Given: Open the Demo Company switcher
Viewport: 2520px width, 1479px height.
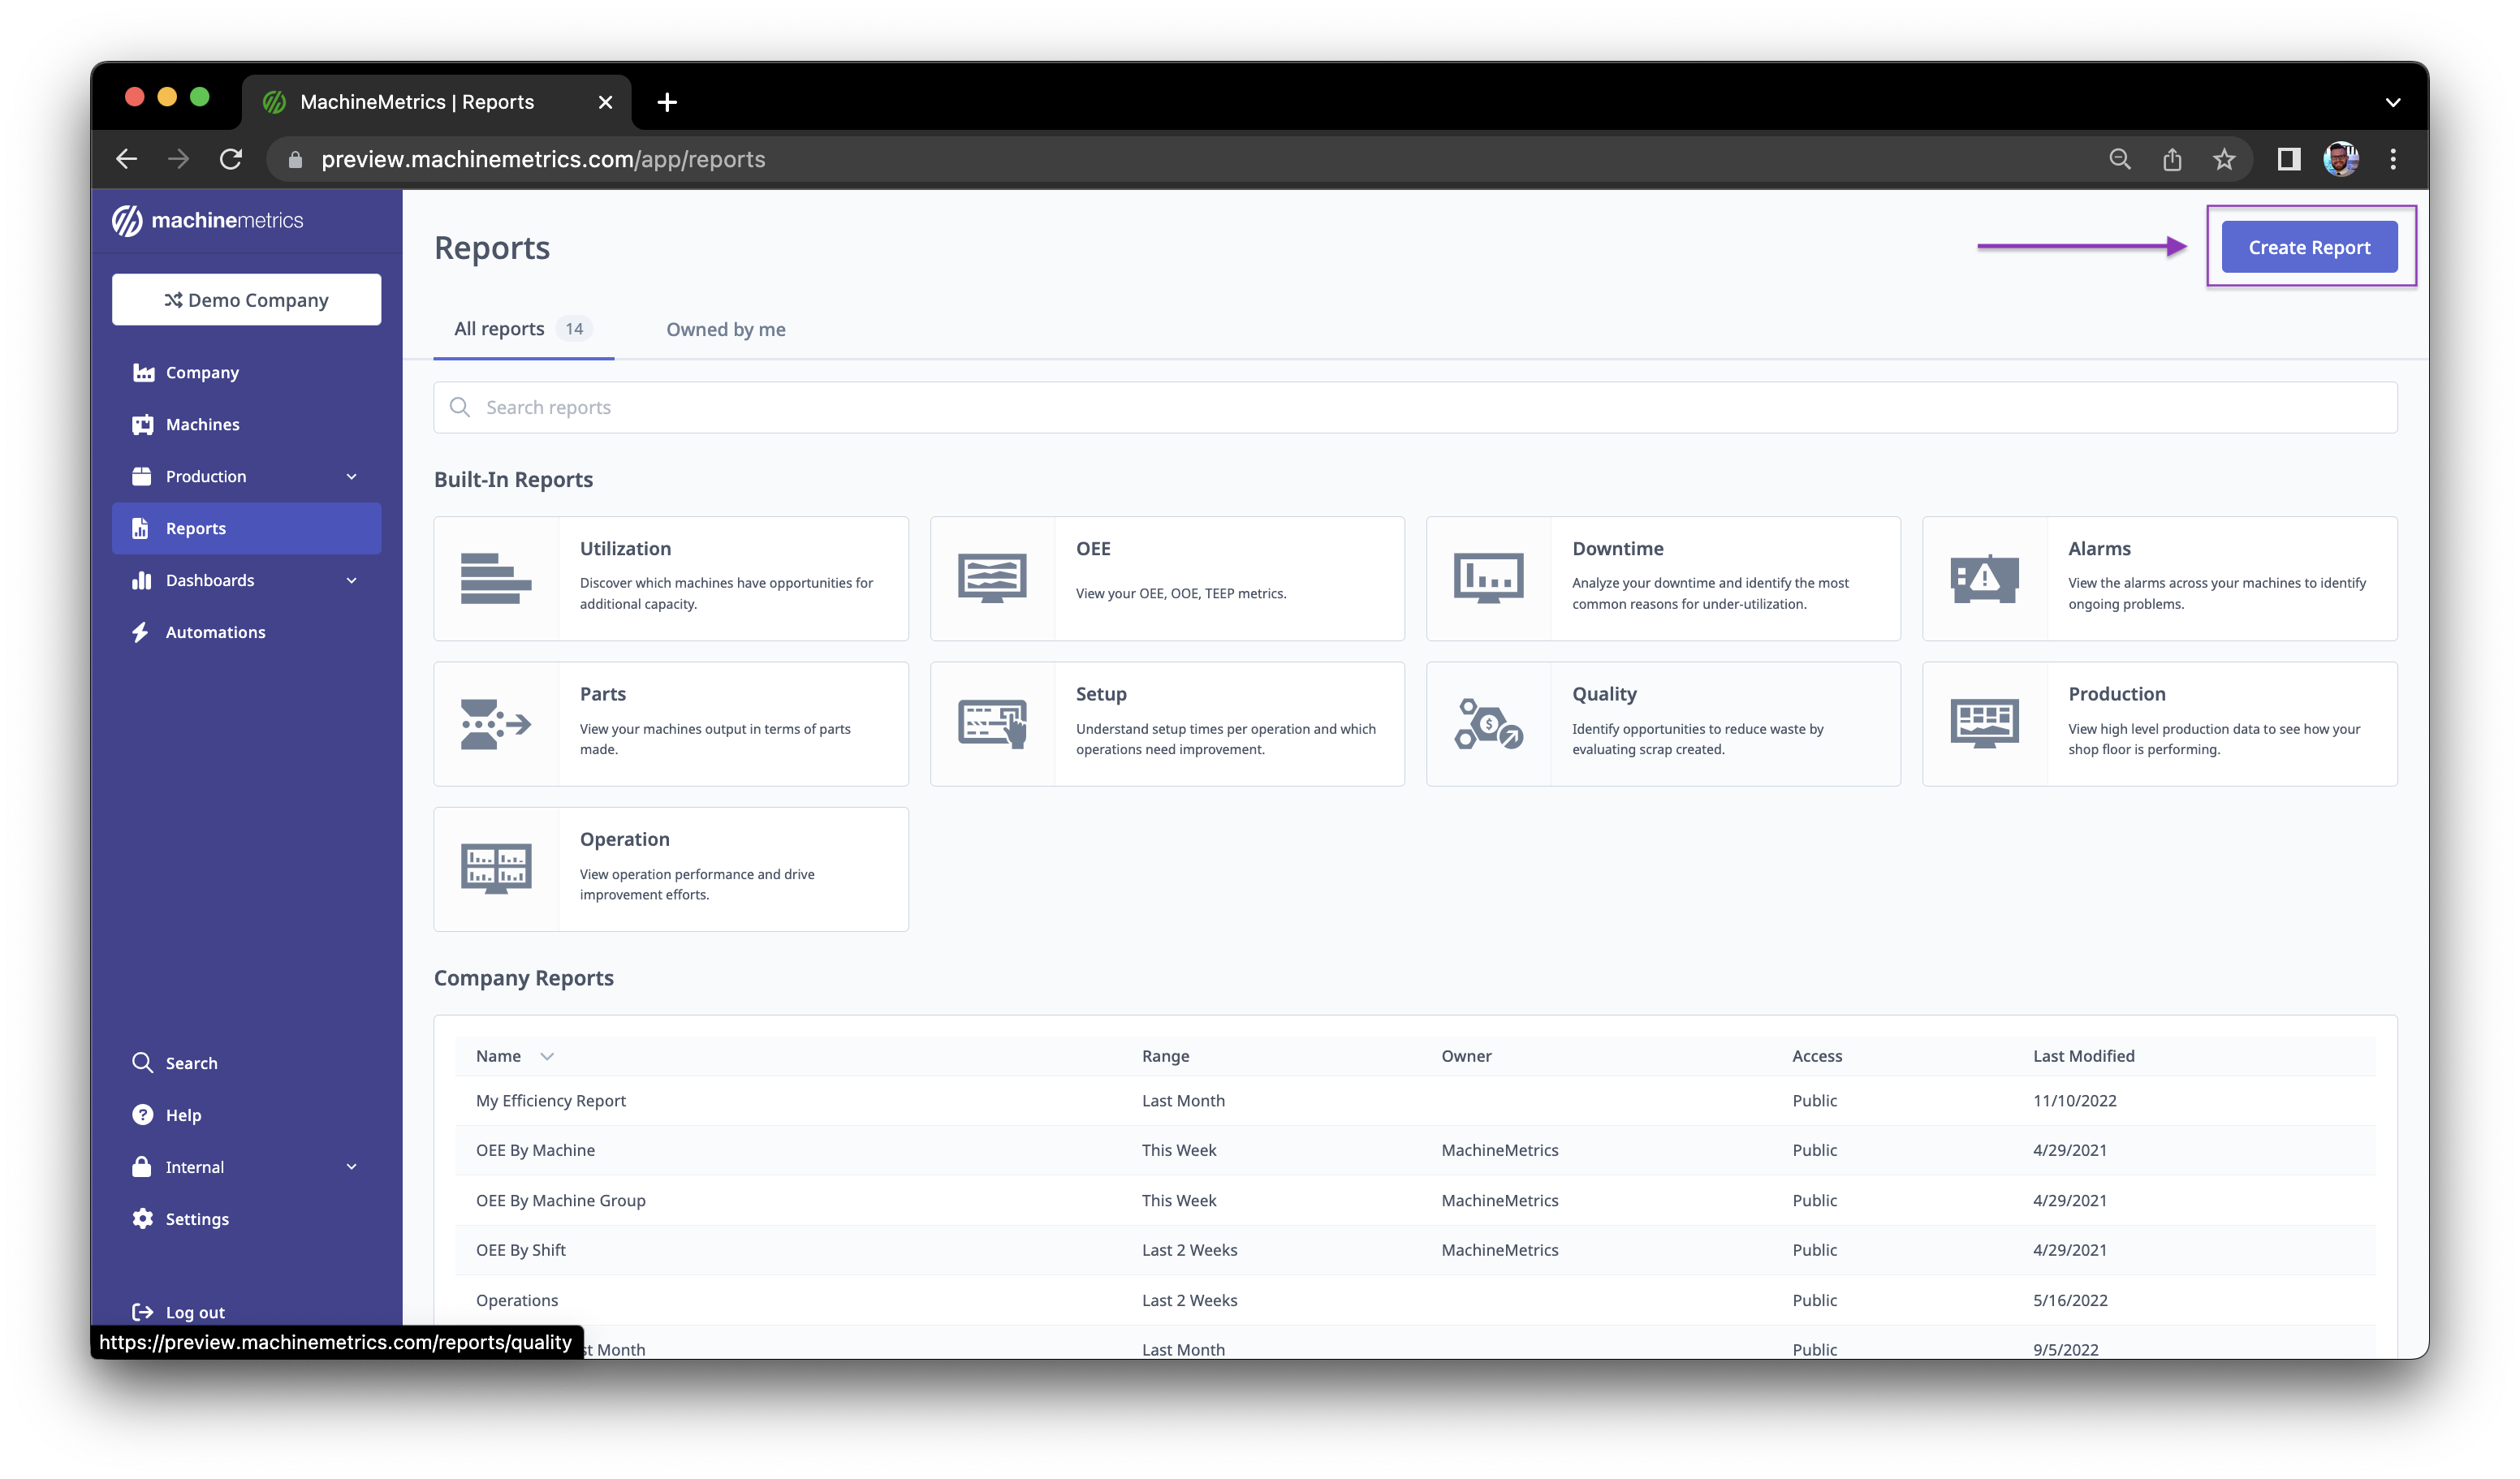Looking at the screenshot, I should [x=246, y=299].
